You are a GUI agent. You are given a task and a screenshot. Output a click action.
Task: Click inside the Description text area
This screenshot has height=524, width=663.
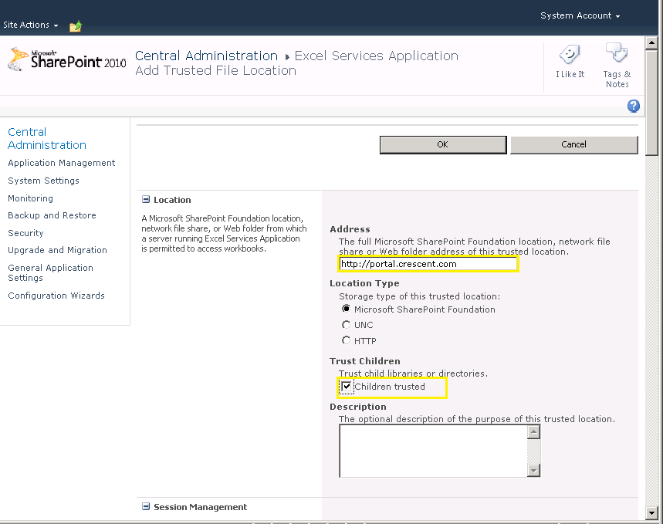pyautogui.click(x=434, y=451)
